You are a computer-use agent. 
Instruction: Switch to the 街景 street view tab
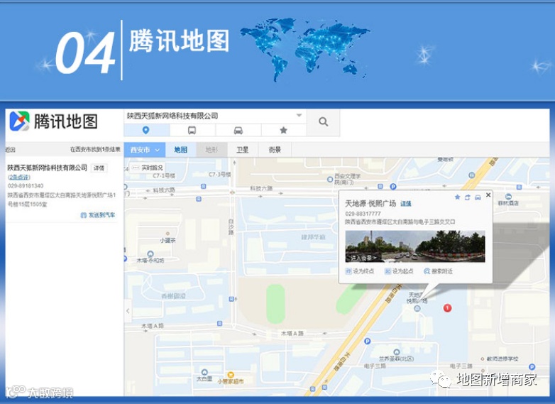275,150
